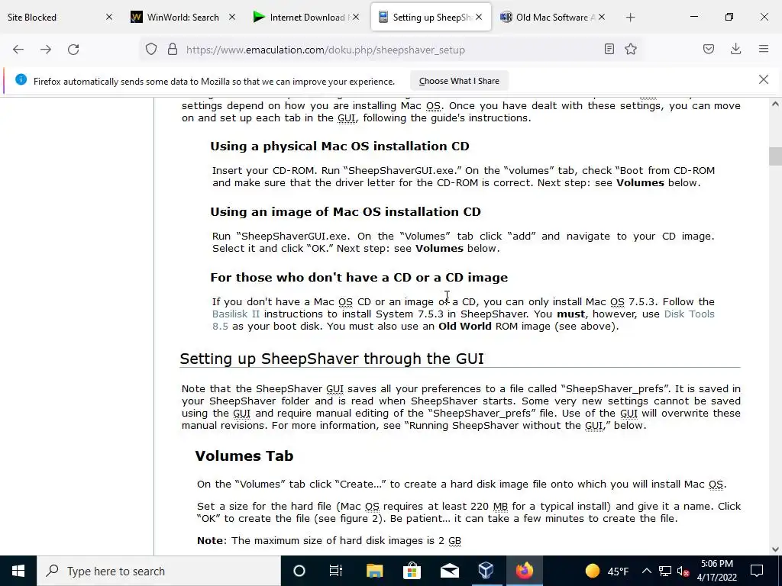
Task: Open a new tab
Action: click(630, 18)
